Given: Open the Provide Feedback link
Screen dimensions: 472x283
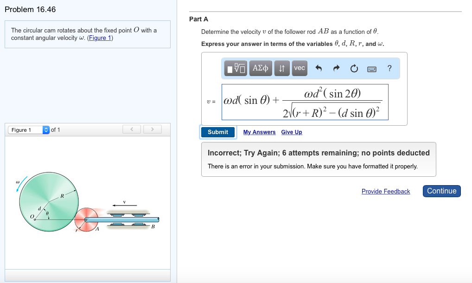Looking at the screenshot, I should click(x=386, y=191).
